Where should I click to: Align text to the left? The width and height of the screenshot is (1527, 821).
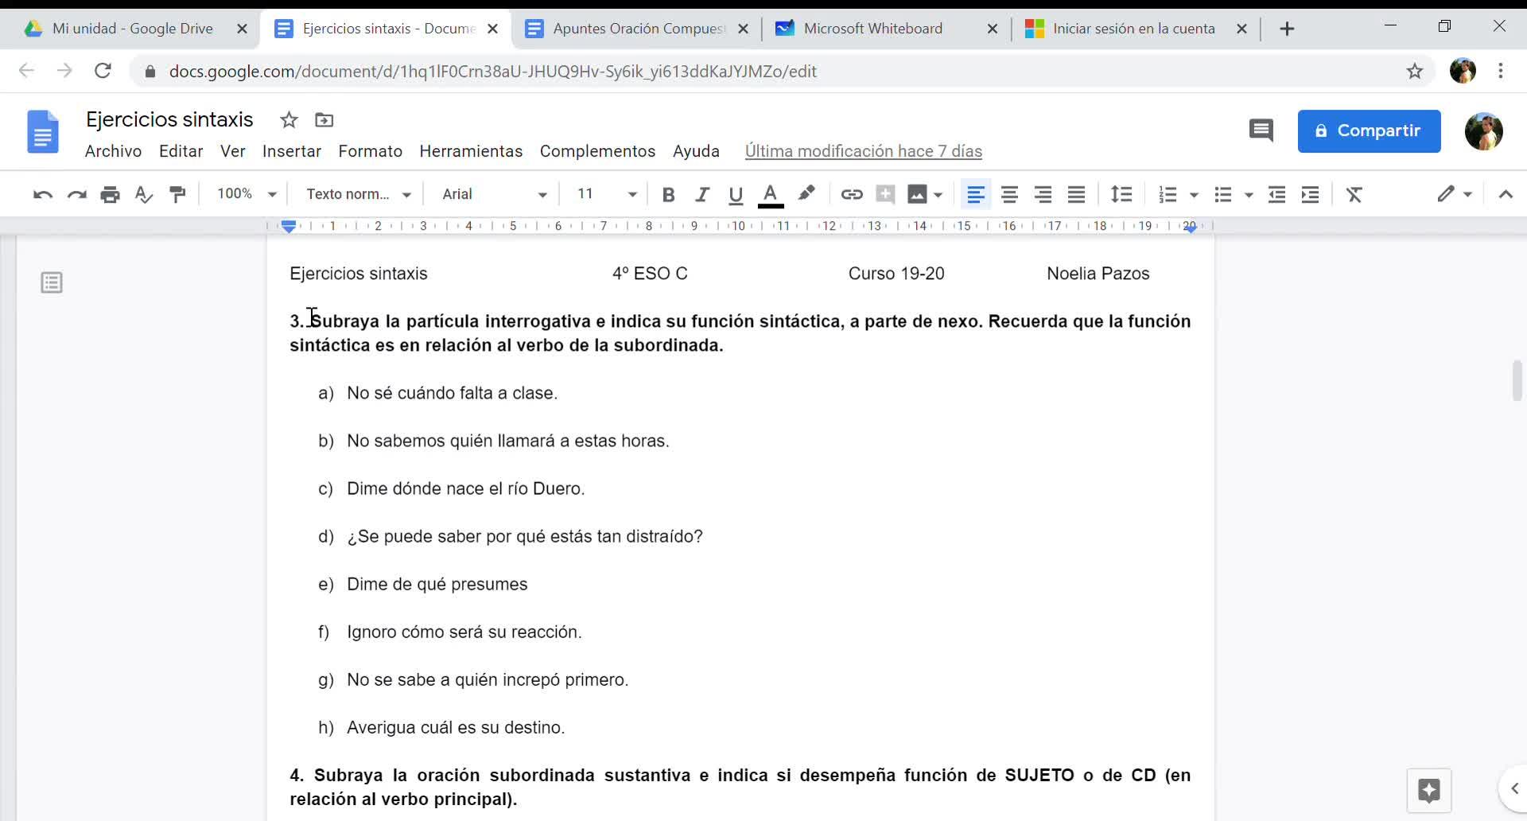coord(976,194)
